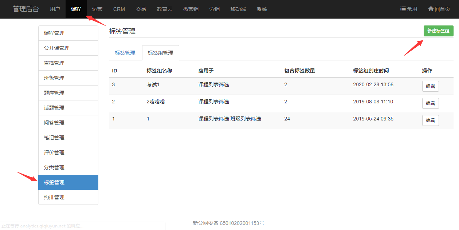Viewport: 459px width, 230px height.
Task: Click the home icon for 回首页
Action: click(431, 9)
